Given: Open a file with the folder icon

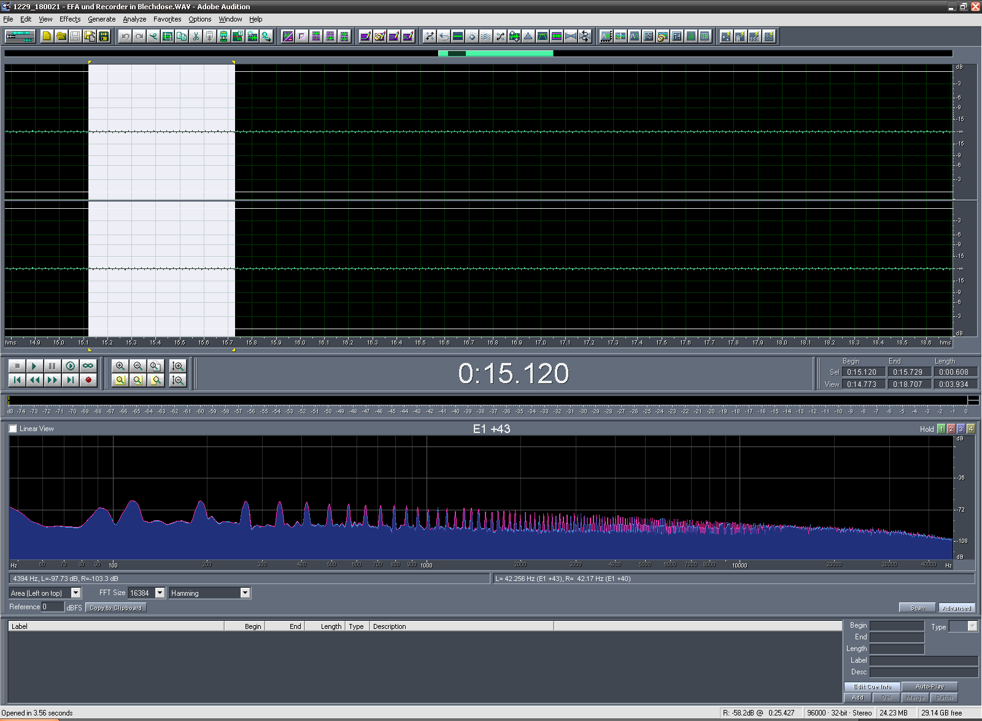Looking at the screenshot, I should 61,36.
